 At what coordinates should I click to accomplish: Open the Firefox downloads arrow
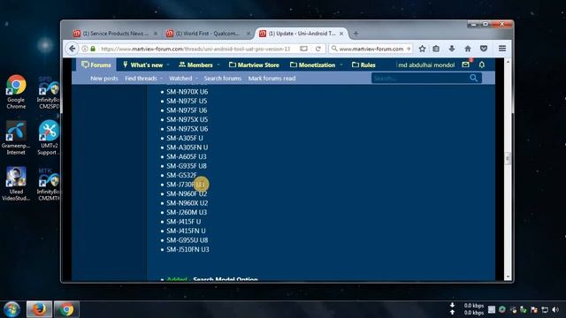click(452, 49)
